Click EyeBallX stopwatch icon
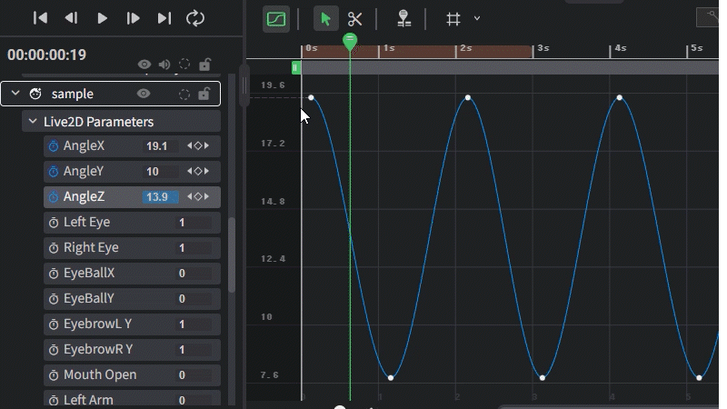The height and width of the screenshot is (409, 727). click(x=54, y=274)
